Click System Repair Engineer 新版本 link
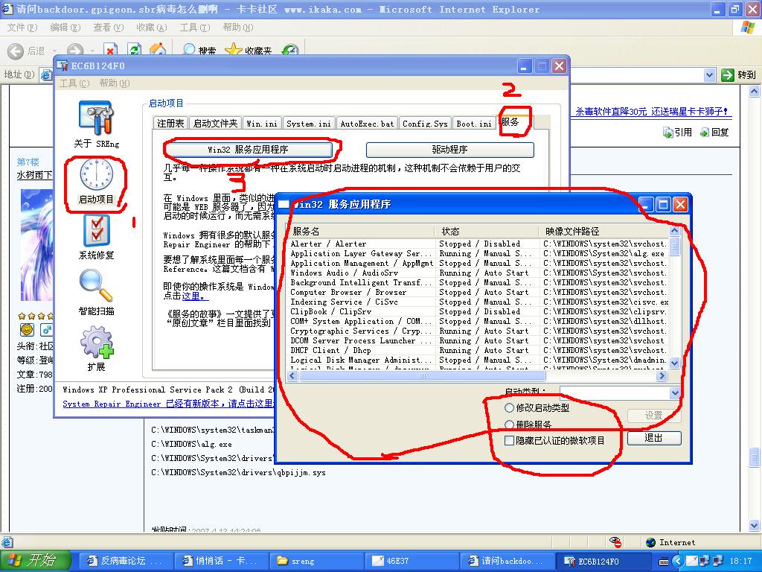762x572 pixels. [169, 404]
